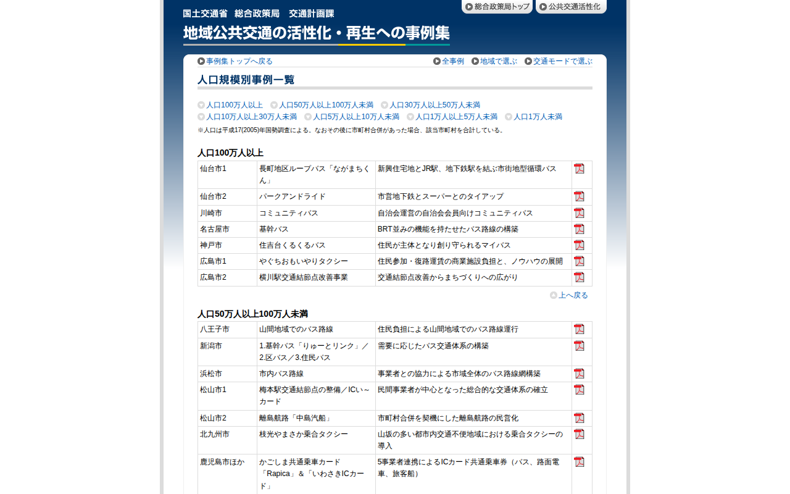The image size is (790, 494).
Task: Open PDF for 広島市2 横川駅 row
Action: (579, 277)
